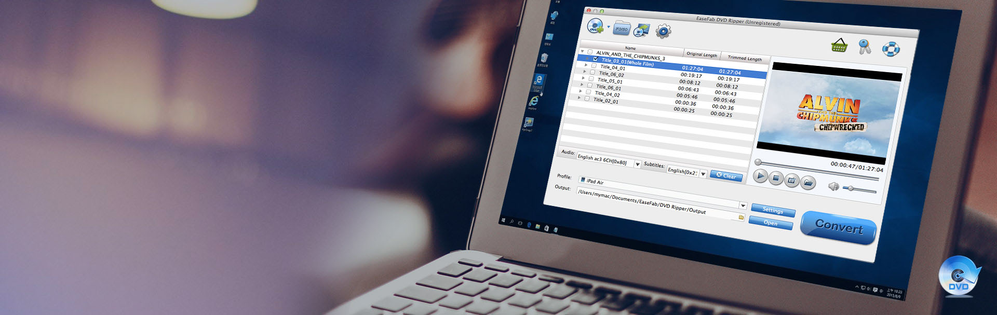
Task: Click the folder icon in Output path field
Action: tap(741, 217)
